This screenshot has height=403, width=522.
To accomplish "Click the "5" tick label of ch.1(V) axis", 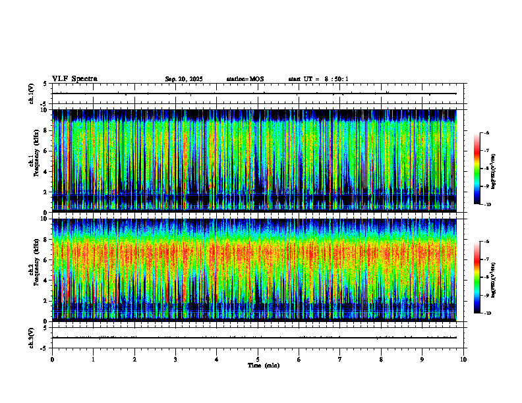I will click(x=45, y=84).
